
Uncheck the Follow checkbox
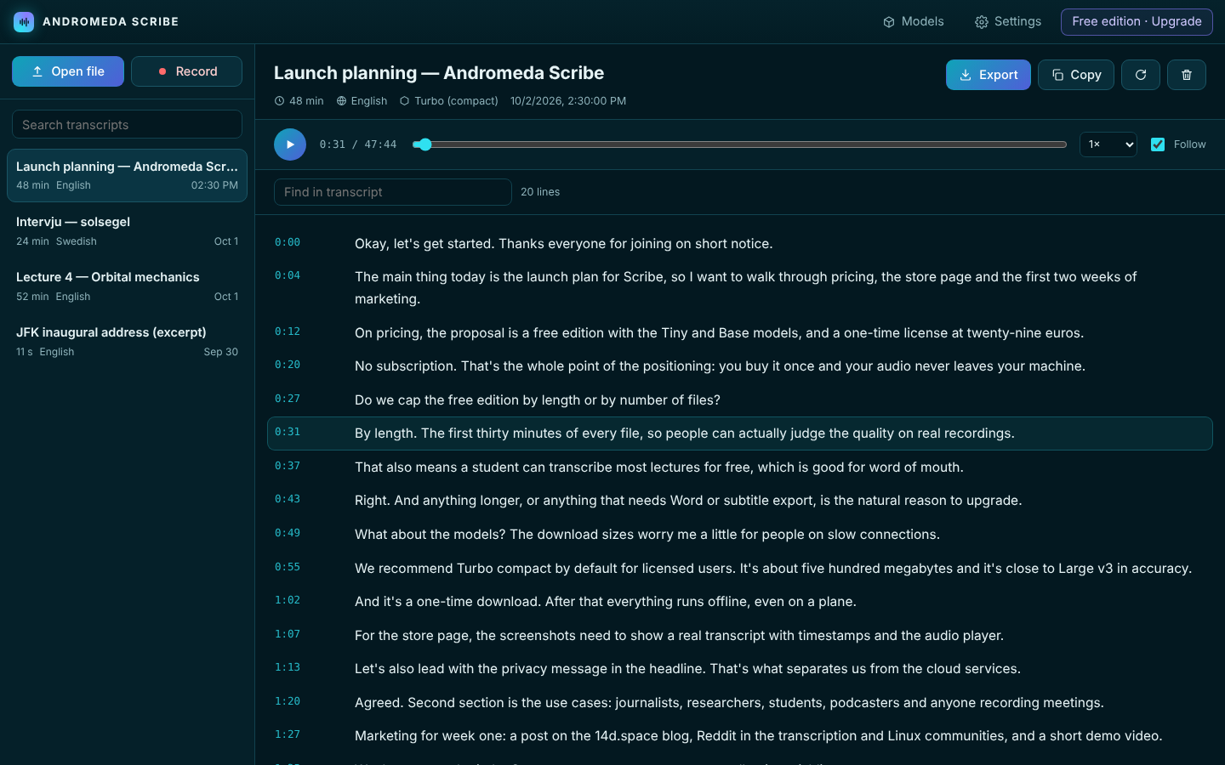point(1158,144)
